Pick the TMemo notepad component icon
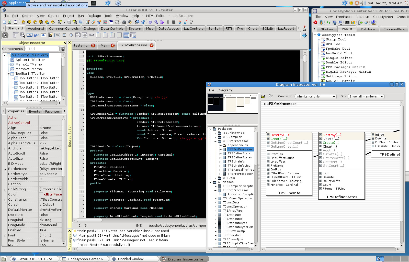Viewport: 409px width, 262px height. [50, 35]
